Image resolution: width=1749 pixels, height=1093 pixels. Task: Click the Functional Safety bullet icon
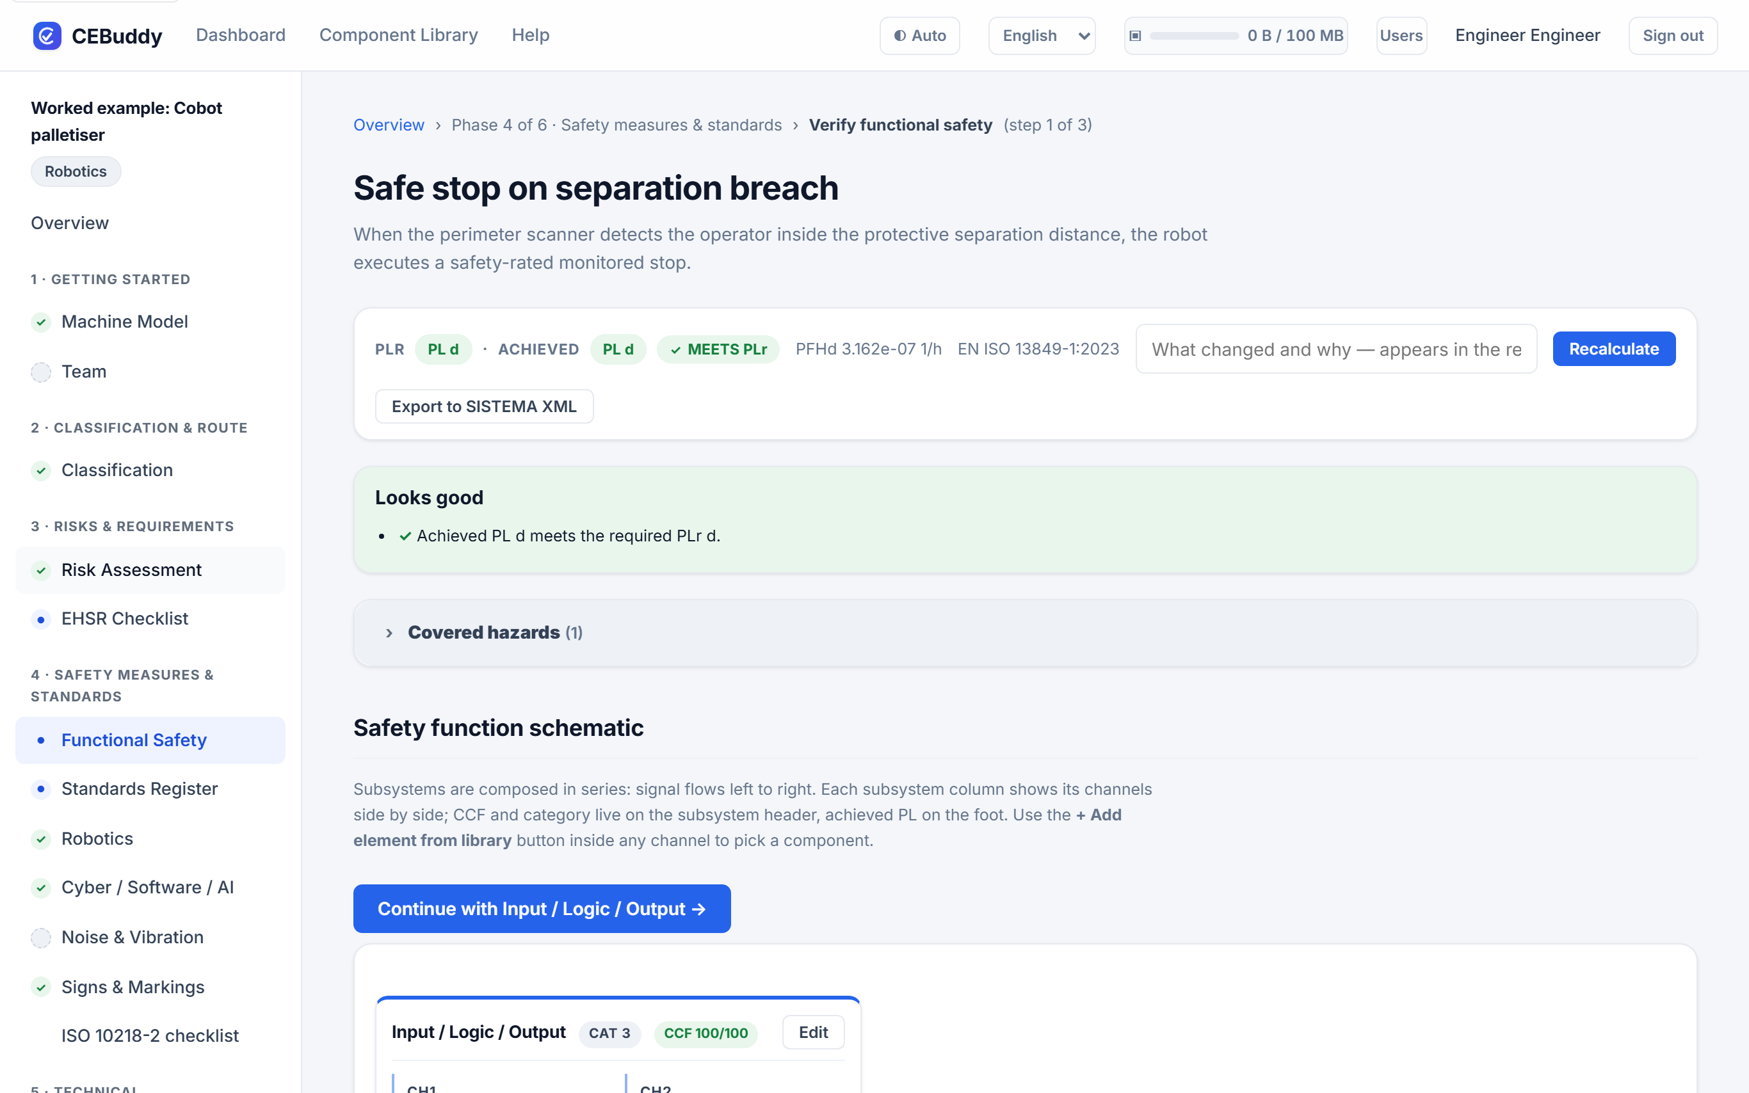coord(41,740)
